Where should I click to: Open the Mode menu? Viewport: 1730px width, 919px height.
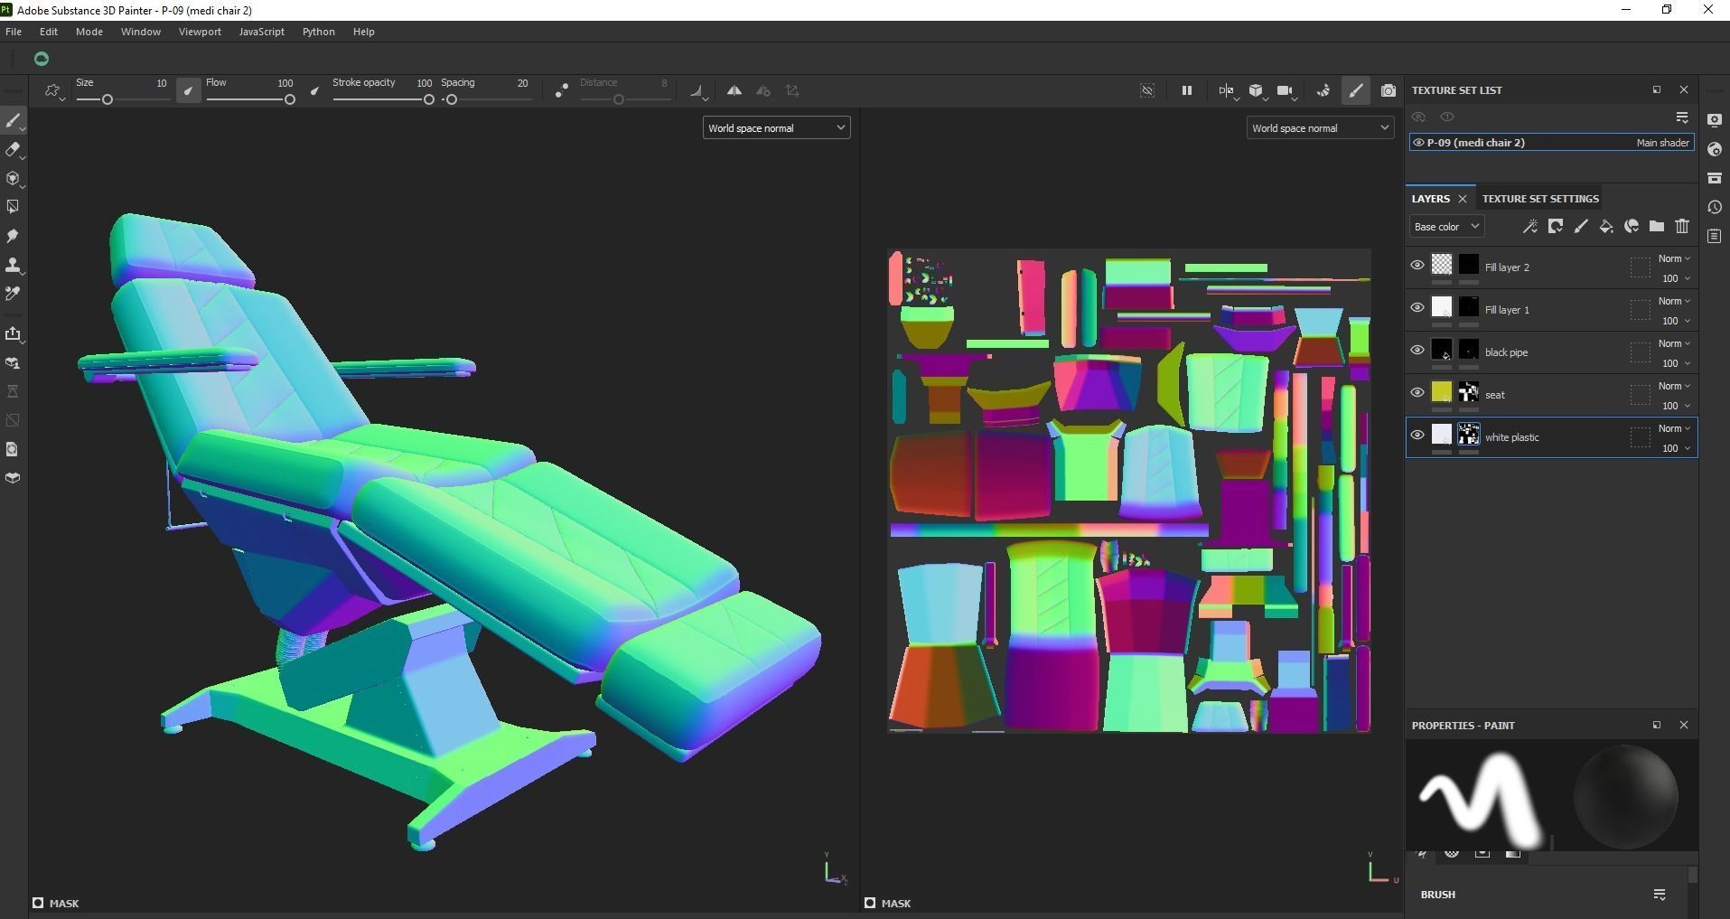pos(89,32)
